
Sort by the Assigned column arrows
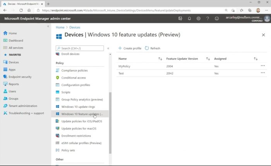256,59
